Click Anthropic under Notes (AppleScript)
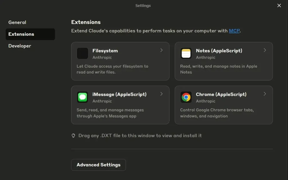The image size is (288, 180). coord(206,58)
